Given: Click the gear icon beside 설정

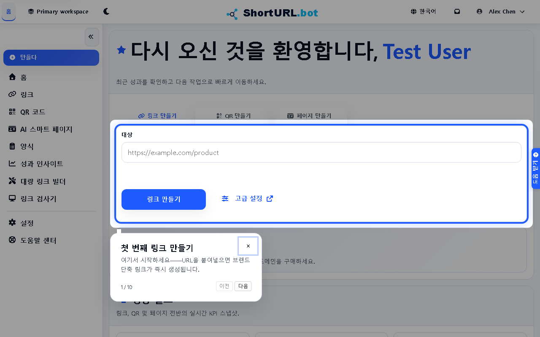Looking at the screenshot, I should pyautogui.click(x=12, y=223).
